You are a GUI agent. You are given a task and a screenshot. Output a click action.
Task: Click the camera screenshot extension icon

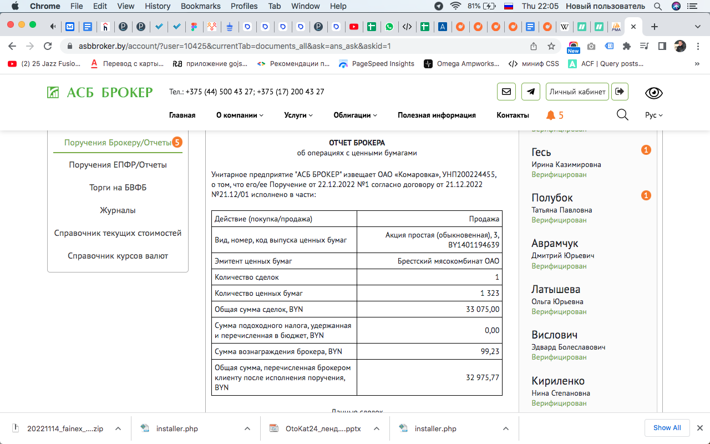coord(591,46)
